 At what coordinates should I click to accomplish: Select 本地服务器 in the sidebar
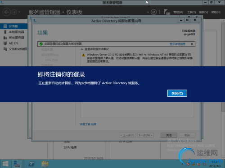pos(13,32)
